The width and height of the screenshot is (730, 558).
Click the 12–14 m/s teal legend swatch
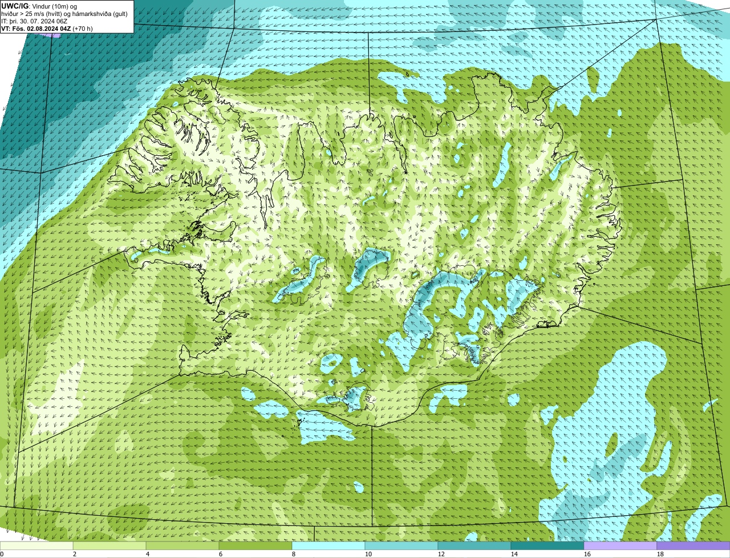pyautogui.click(x=474, y=545)
